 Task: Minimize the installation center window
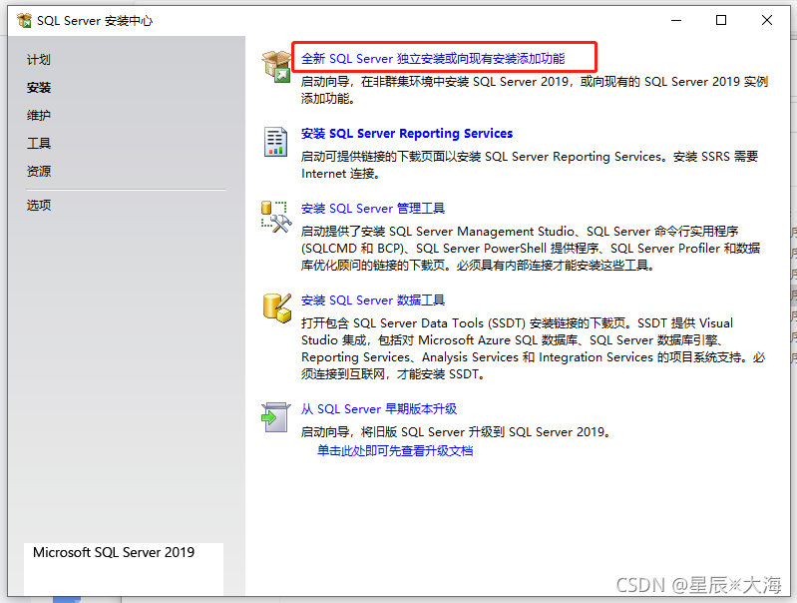(676, 20)
